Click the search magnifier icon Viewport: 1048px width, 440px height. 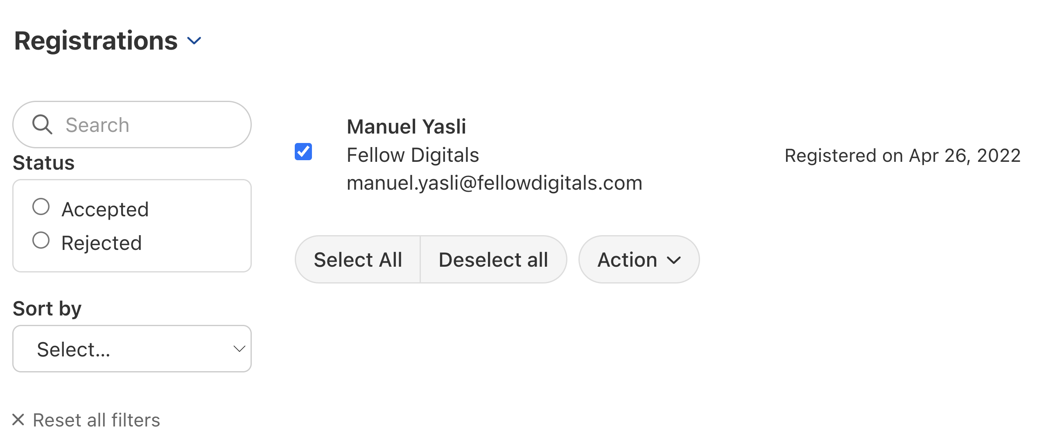click(x=42, y=125)
